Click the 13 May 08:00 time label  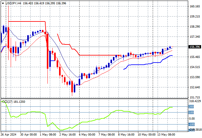(x=166, y=135)
